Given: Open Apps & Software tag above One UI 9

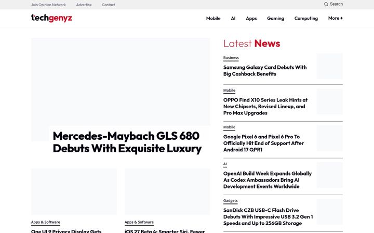Looking at the screenshot, I should pos(46,222).
